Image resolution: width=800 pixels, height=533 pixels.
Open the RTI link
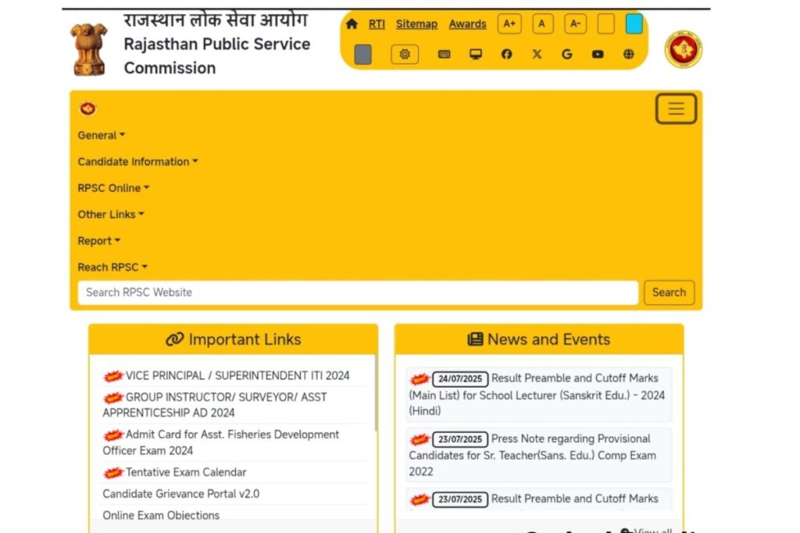tap(377, 24)
